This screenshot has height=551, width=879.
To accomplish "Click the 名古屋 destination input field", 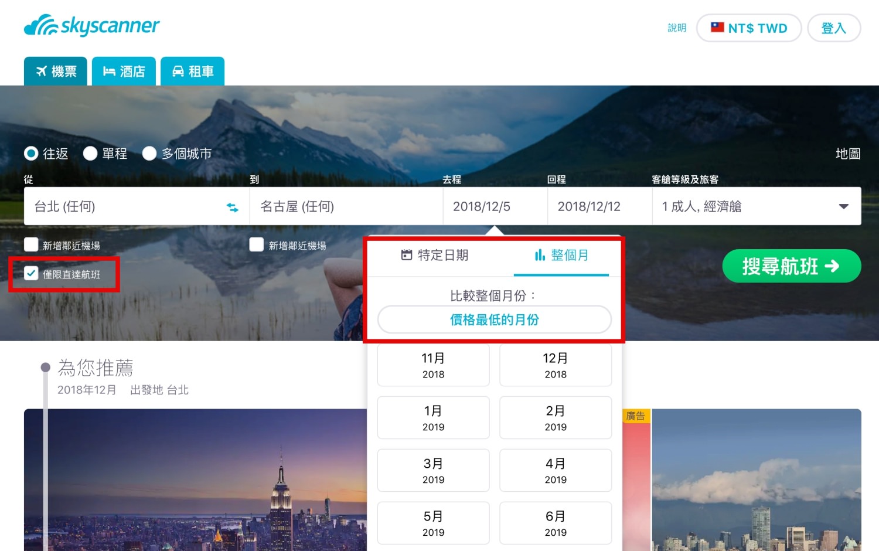I will click(x=346, y=206).
